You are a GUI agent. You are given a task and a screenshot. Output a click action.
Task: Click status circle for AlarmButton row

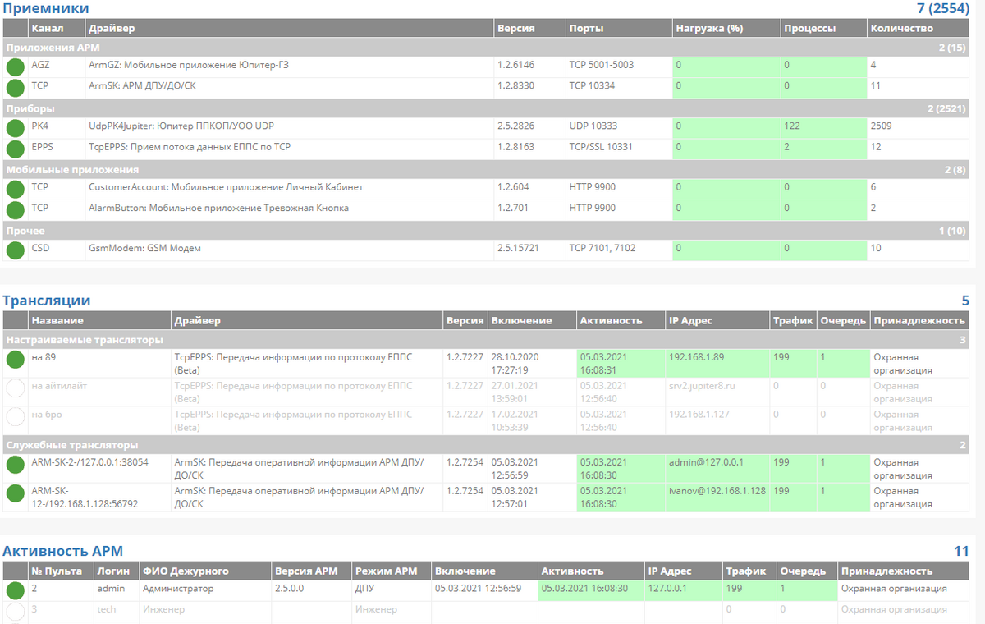15,210
